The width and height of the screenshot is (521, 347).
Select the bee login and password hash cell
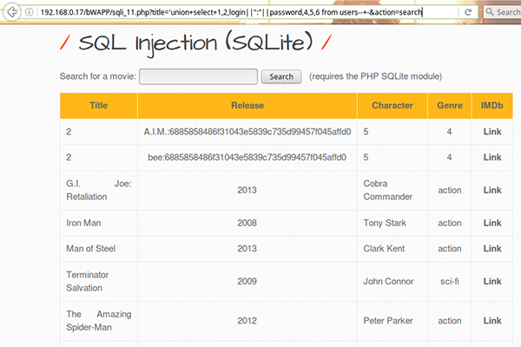[x=247, y=157]
